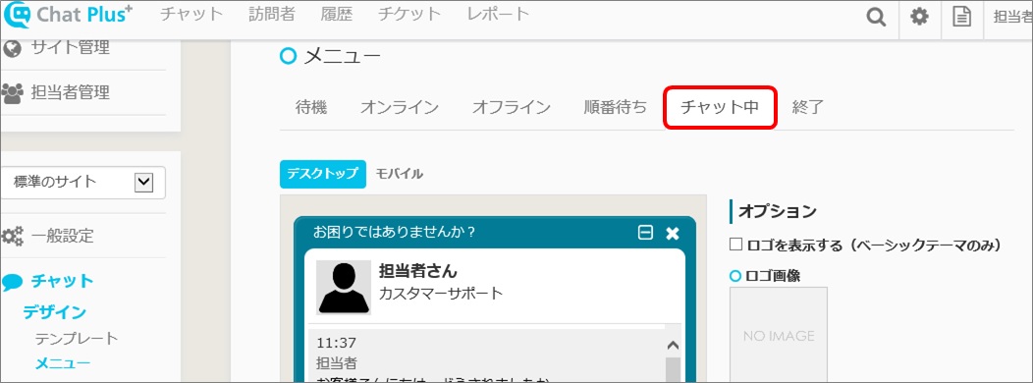
Task: Expand the 標準のサイト site dropdown
Action: click(143, 183)
